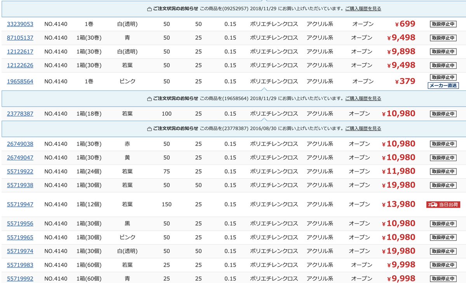Follow link 55719956
Screen dimensions: 466x283
[20, 224]
